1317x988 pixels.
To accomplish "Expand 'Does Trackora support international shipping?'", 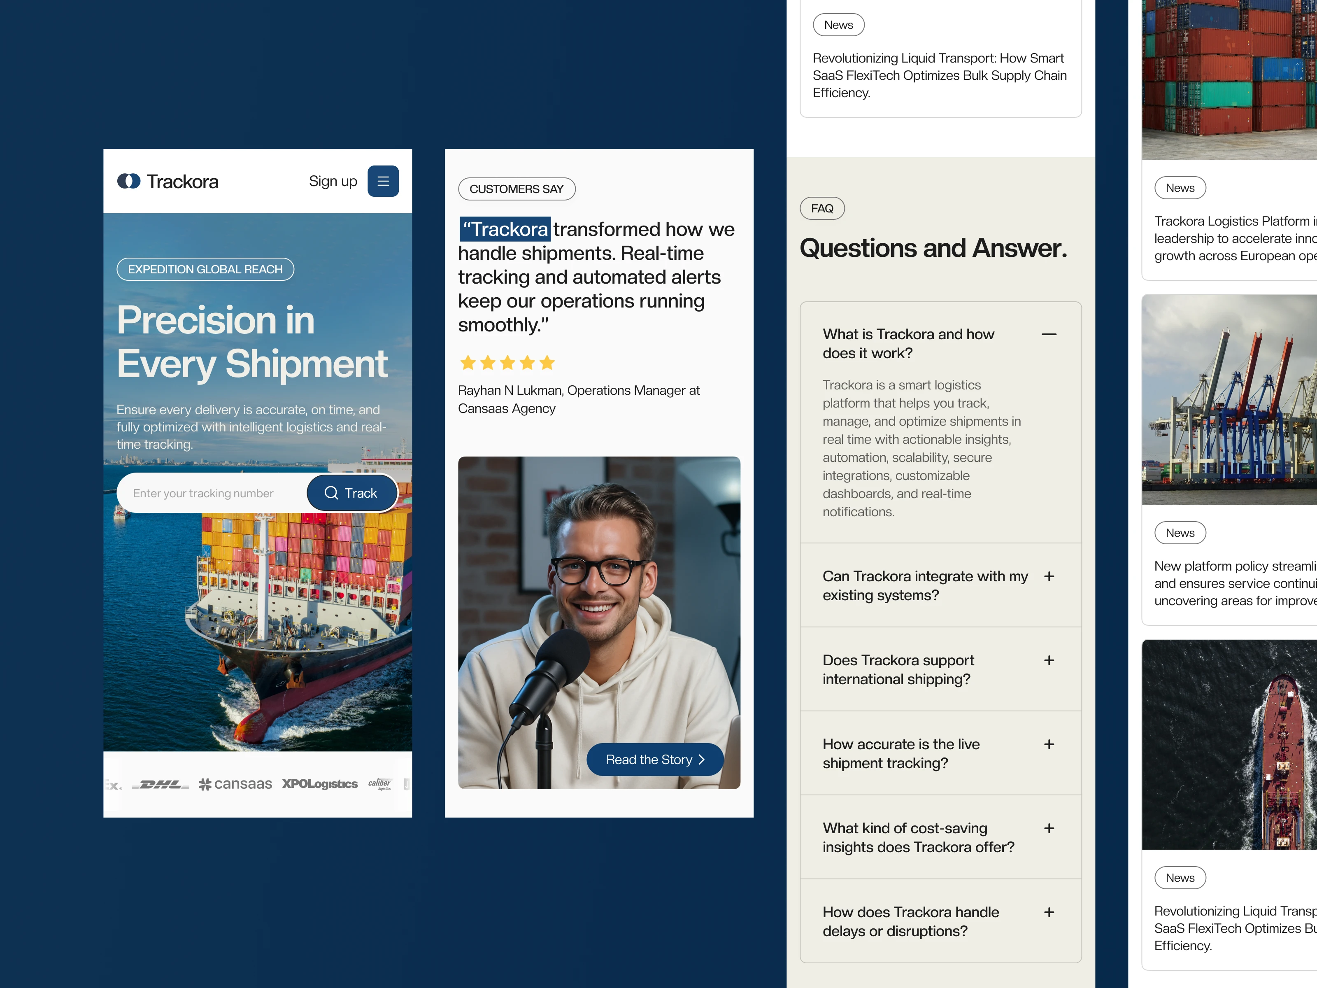I will (x=1049, y=660).
